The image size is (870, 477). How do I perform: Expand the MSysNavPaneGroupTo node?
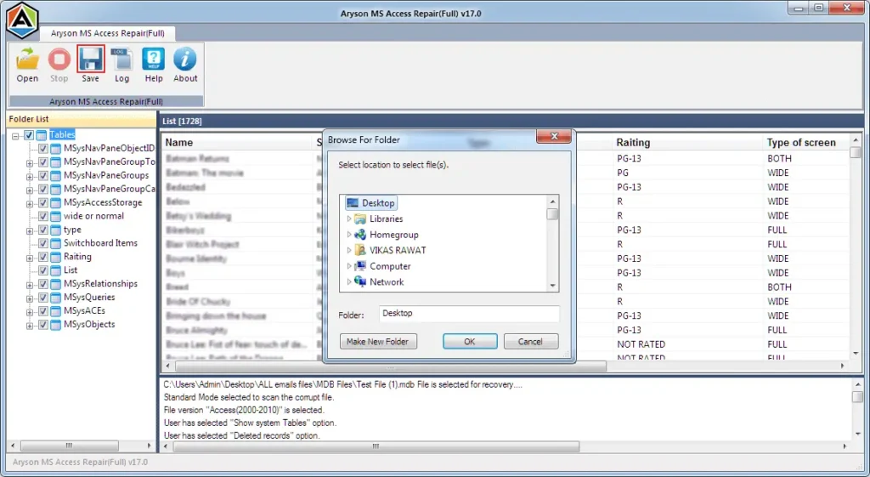pyautogui.click(x=30, y=162)
